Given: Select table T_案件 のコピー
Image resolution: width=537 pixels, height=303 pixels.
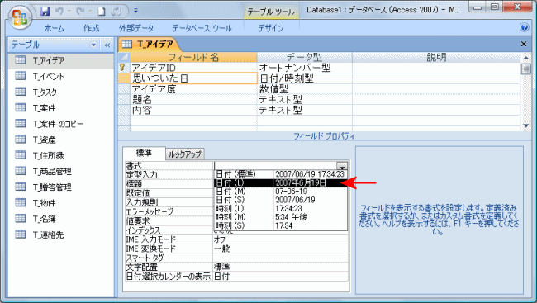Looking at the screenshot, I should pyautogui.click(x=61, y=124).
